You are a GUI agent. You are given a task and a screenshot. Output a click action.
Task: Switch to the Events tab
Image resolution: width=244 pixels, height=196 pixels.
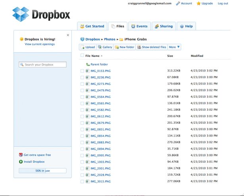coord(139,26)
